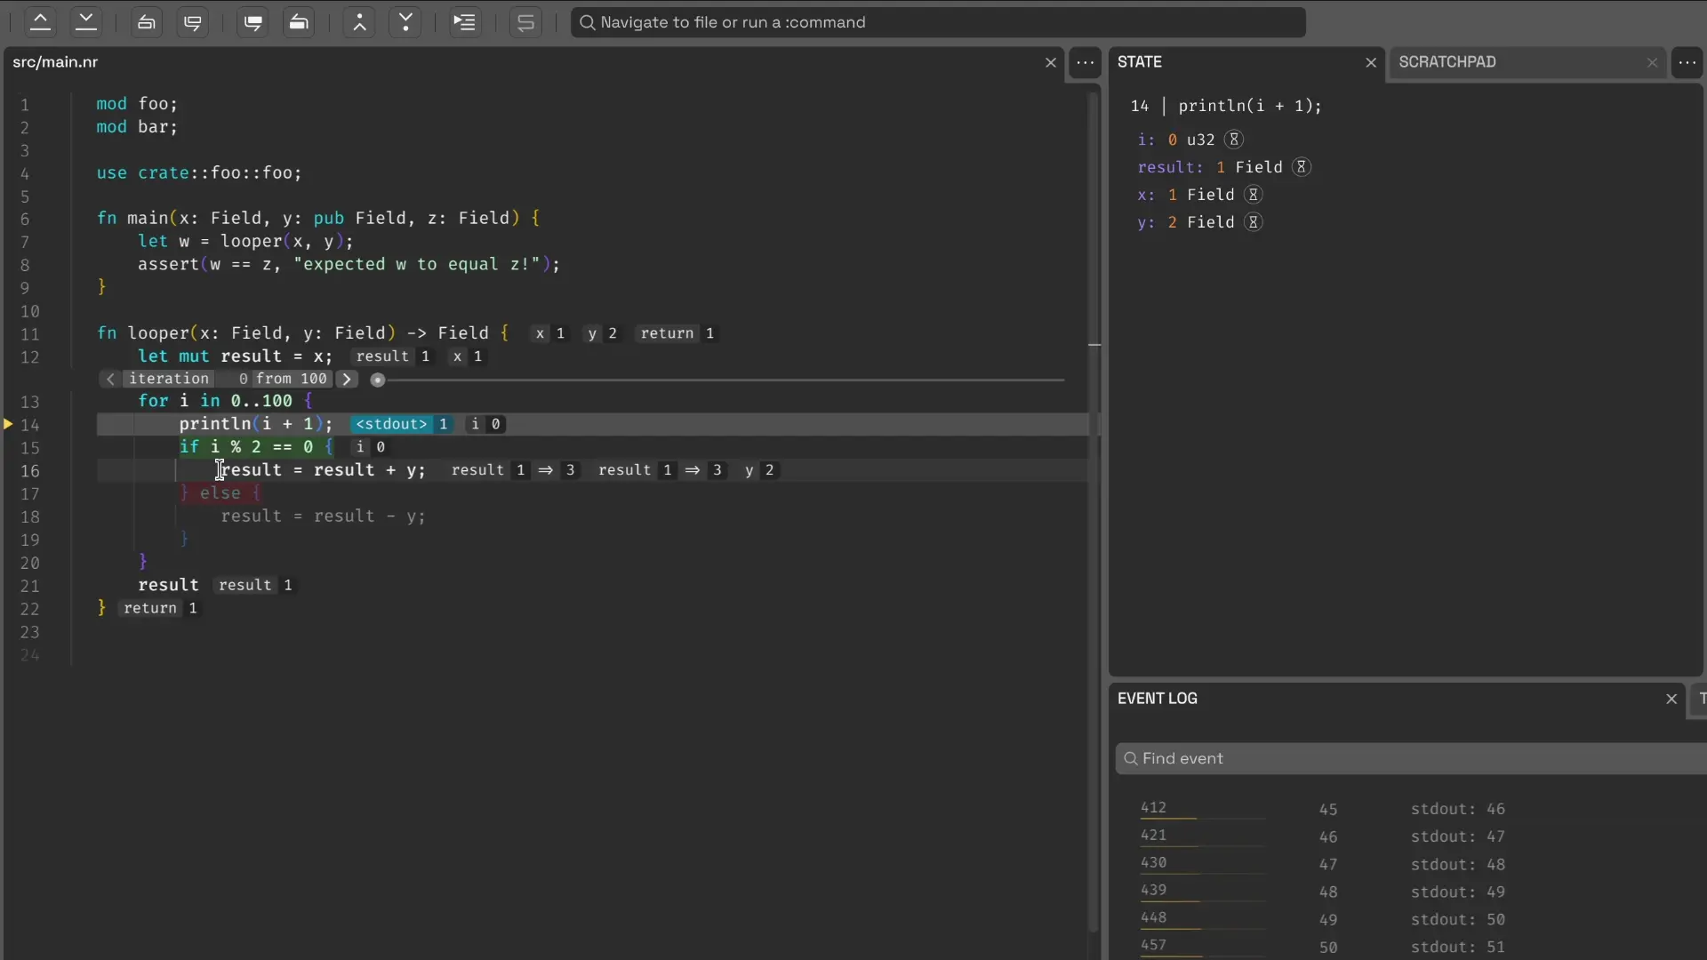Go to previous loop iteration chevron
Image resolution: width=1707 pixels, height=960 pixels.
point(110,379)
